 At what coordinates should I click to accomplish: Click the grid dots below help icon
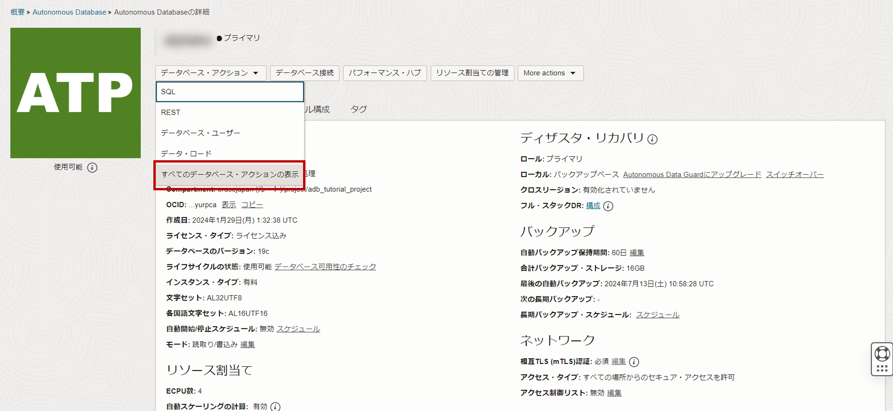pyautogui.click(x=882, y=369)
